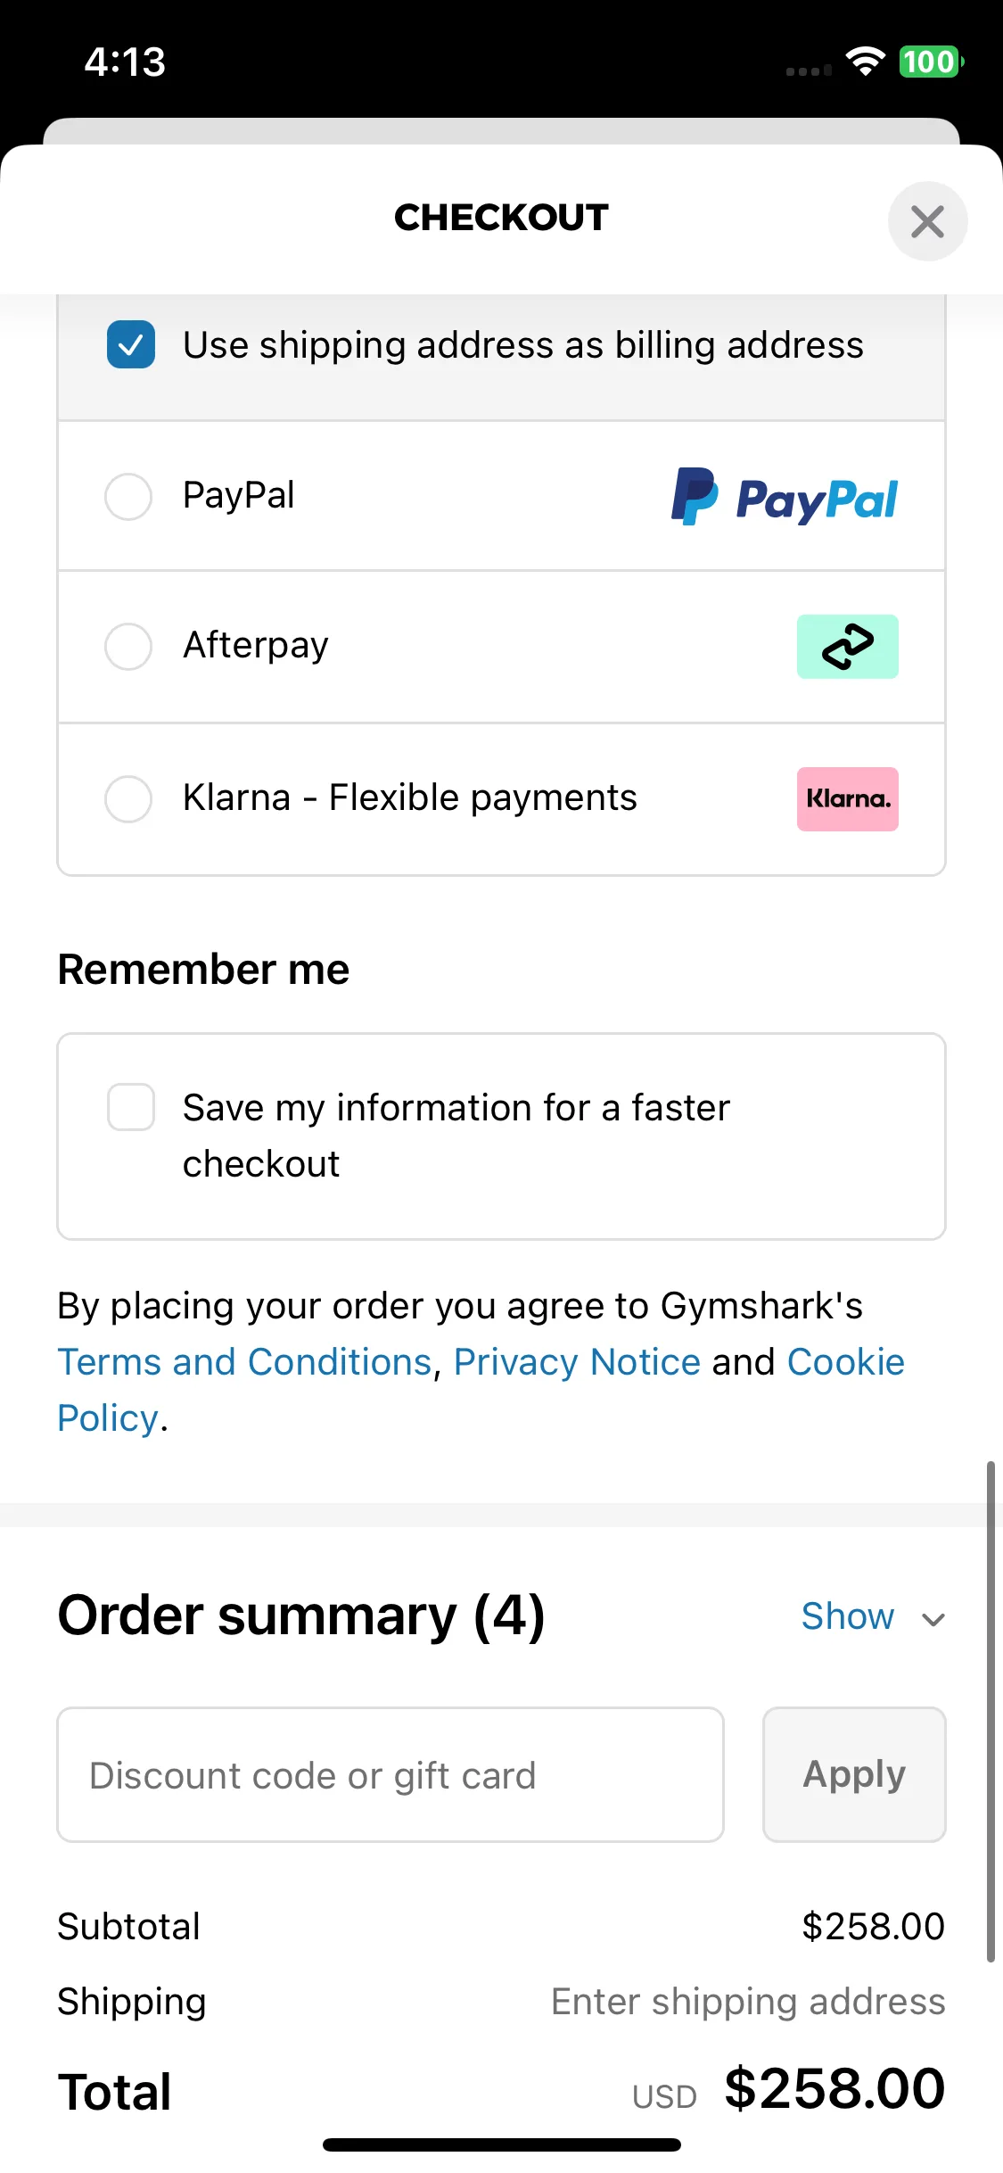Tap the Wi-Fi status icon
1003x2173 pixels.
click(865, 62)
